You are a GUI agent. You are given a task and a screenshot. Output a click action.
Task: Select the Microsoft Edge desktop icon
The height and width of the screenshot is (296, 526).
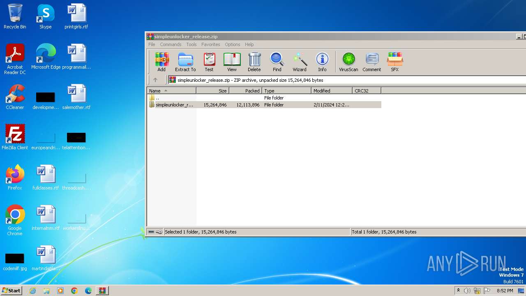[x=46, y=57]
